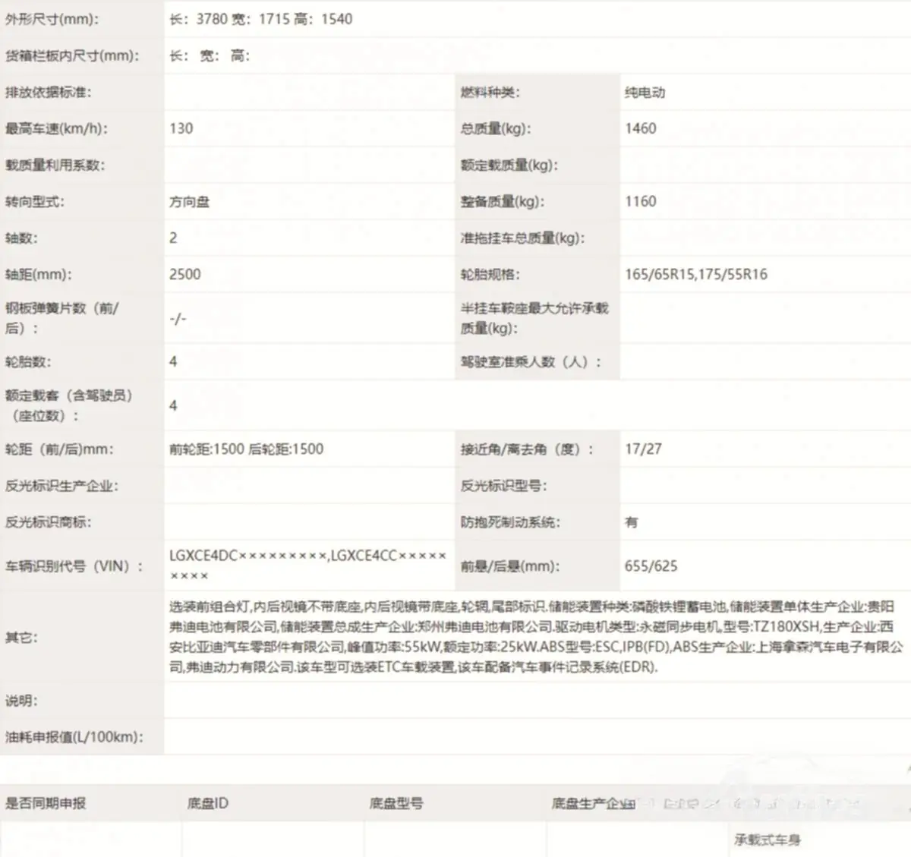Click the 载质量利用系数 label
Screen dimensions: 911x857
tap(55, 165)
